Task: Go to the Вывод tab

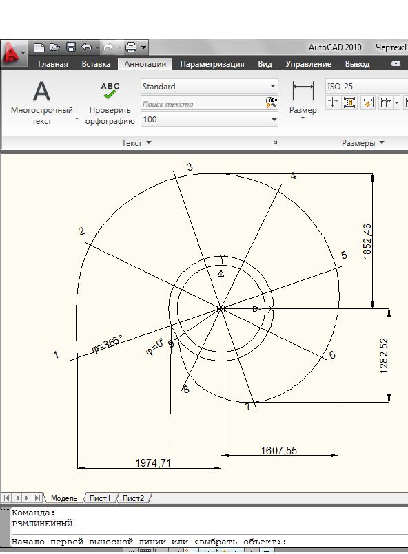Action: (x=357, y=64)
